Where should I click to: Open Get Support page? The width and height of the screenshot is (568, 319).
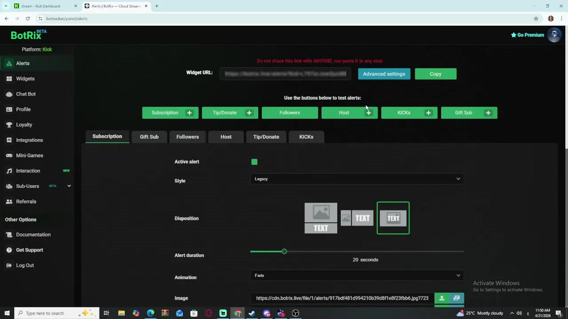[x=37, y=250]
